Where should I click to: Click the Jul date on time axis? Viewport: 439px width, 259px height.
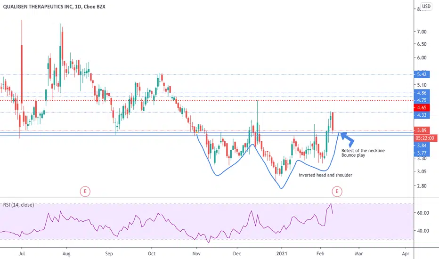pyautogui.click(x=22, y=254)
